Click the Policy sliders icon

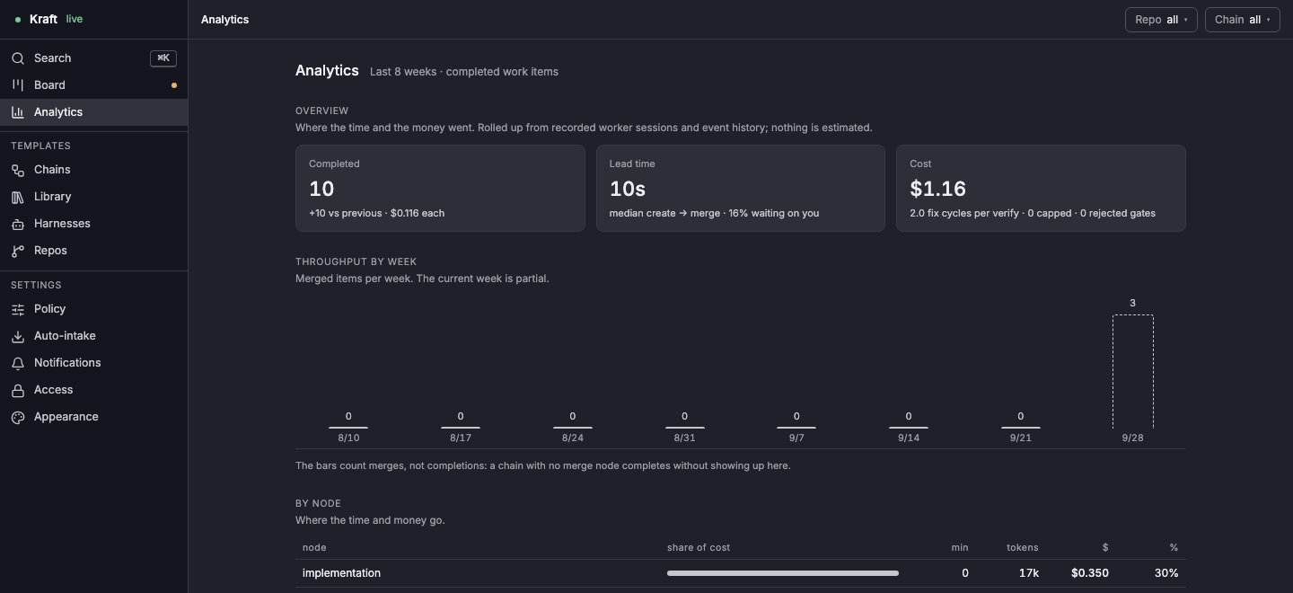click(18, 309)
